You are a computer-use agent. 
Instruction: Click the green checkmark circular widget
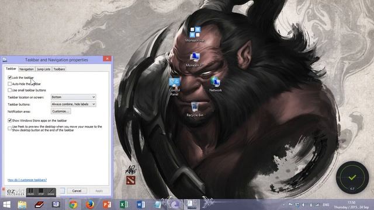tap(352, 177)
